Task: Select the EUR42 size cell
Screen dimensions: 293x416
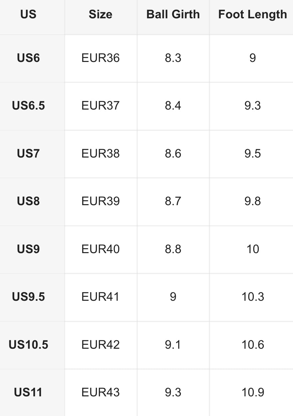Action: 100,345
